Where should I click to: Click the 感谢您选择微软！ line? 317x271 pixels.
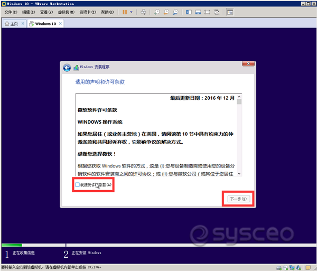click(x=97, y=154)
